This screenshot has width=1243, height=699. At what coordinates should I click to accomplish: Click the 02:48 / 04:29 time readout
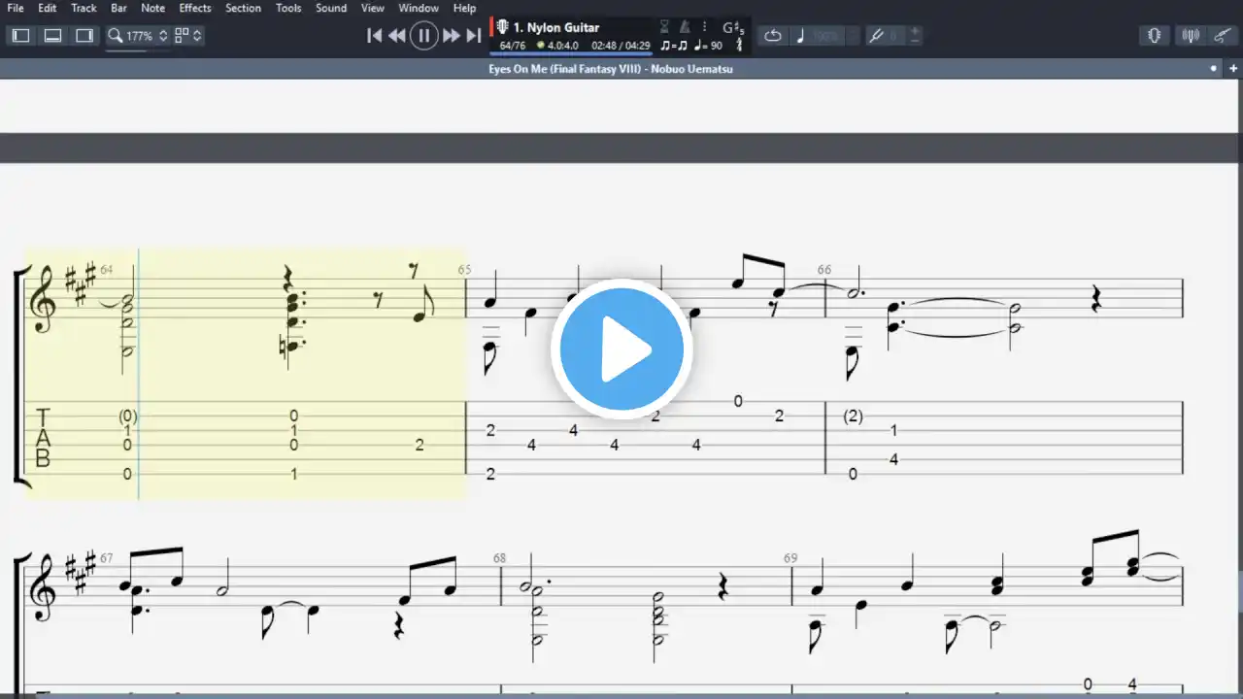[621, 46]
